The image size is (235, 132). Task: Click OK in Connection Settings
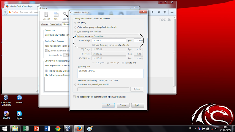[108, 105]
